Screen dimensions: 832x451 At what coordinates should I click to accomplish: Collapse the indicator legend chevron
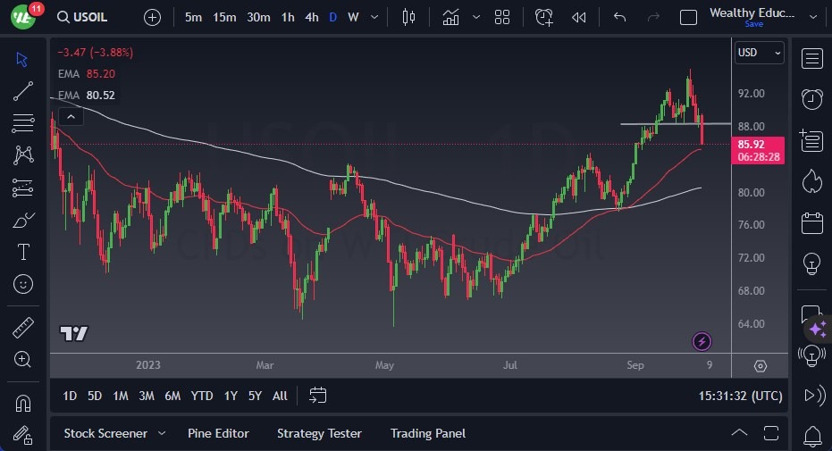click(70, 115)
